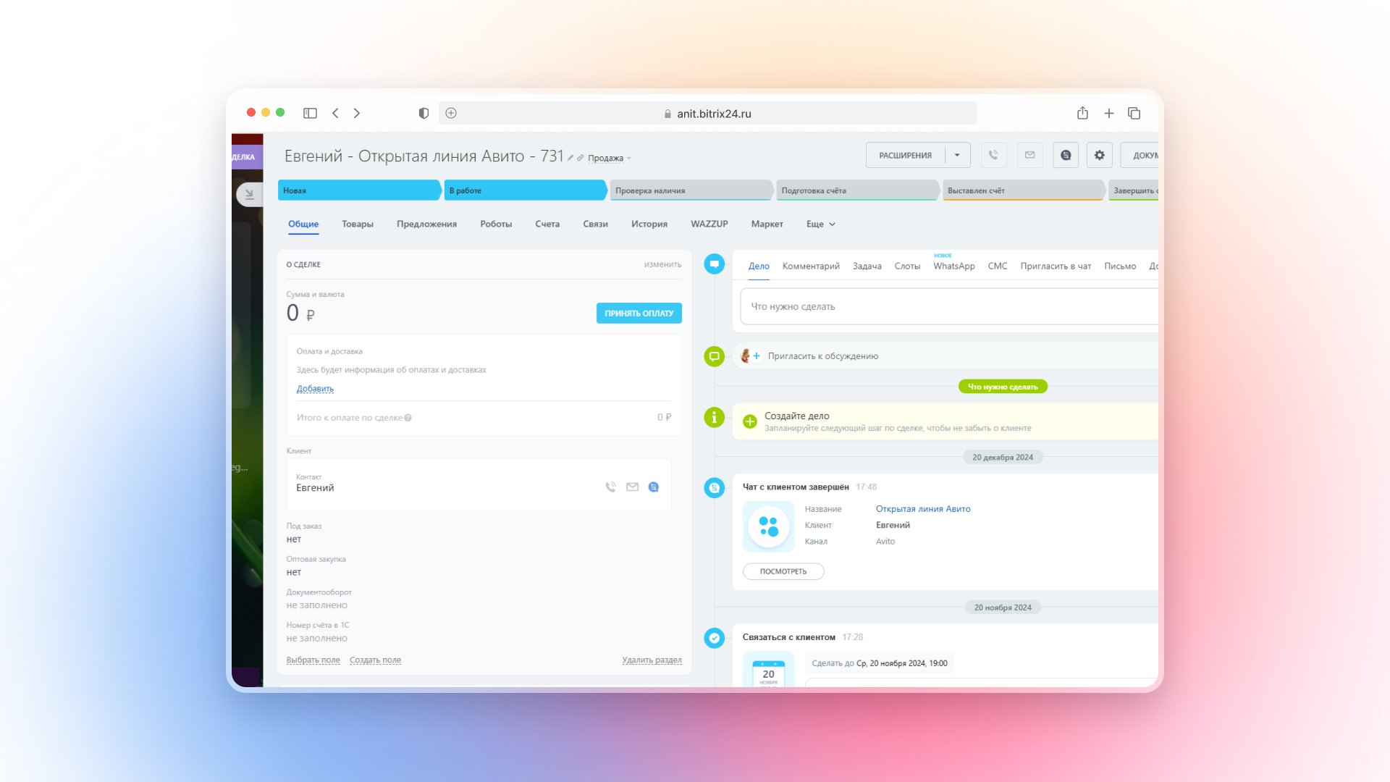Open settings gear in deal header

1099,155
